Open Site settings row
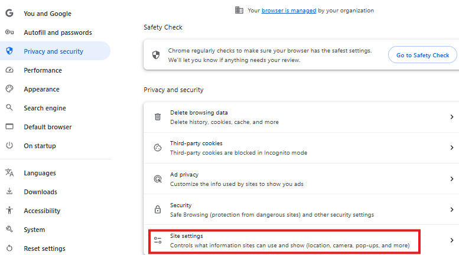 (x=285, y=240)
